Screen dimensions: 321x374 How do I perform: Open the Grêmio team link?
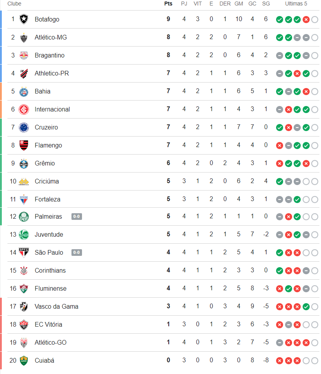tap(45, 163)
